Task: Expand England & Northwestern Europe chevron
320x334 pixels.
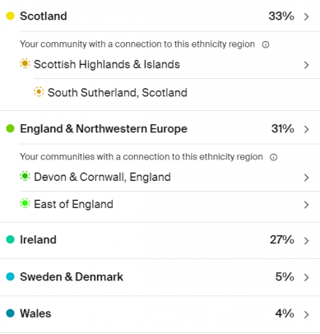Action: tap(306, 129)
